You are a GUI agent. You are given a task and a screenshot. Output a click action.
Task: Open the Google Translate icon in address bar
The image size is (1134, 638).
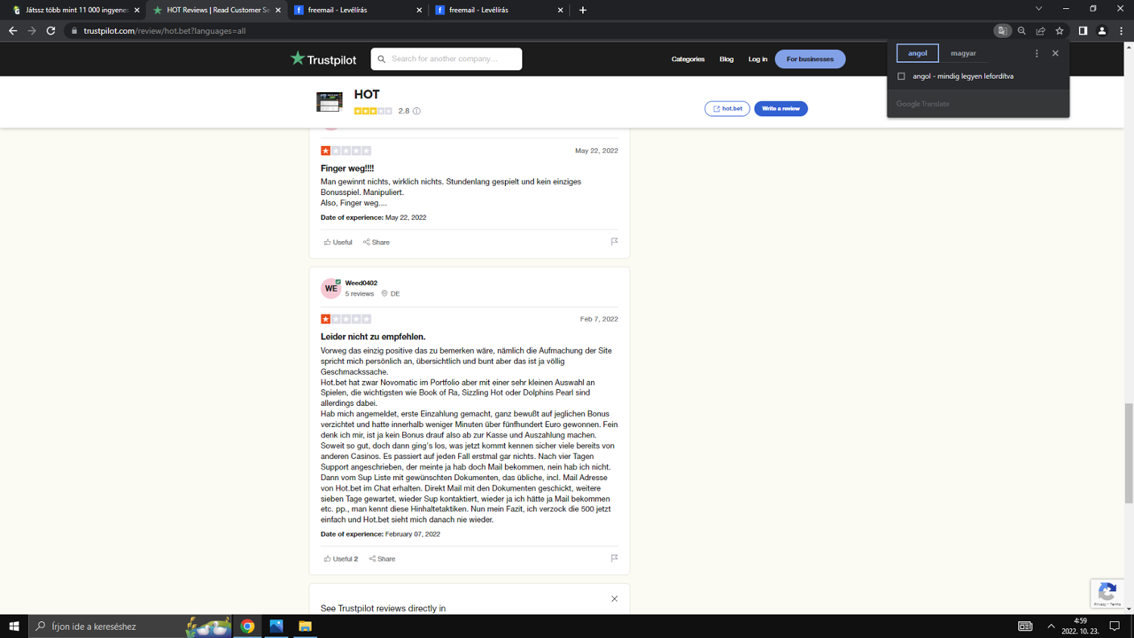(1002, 31)
